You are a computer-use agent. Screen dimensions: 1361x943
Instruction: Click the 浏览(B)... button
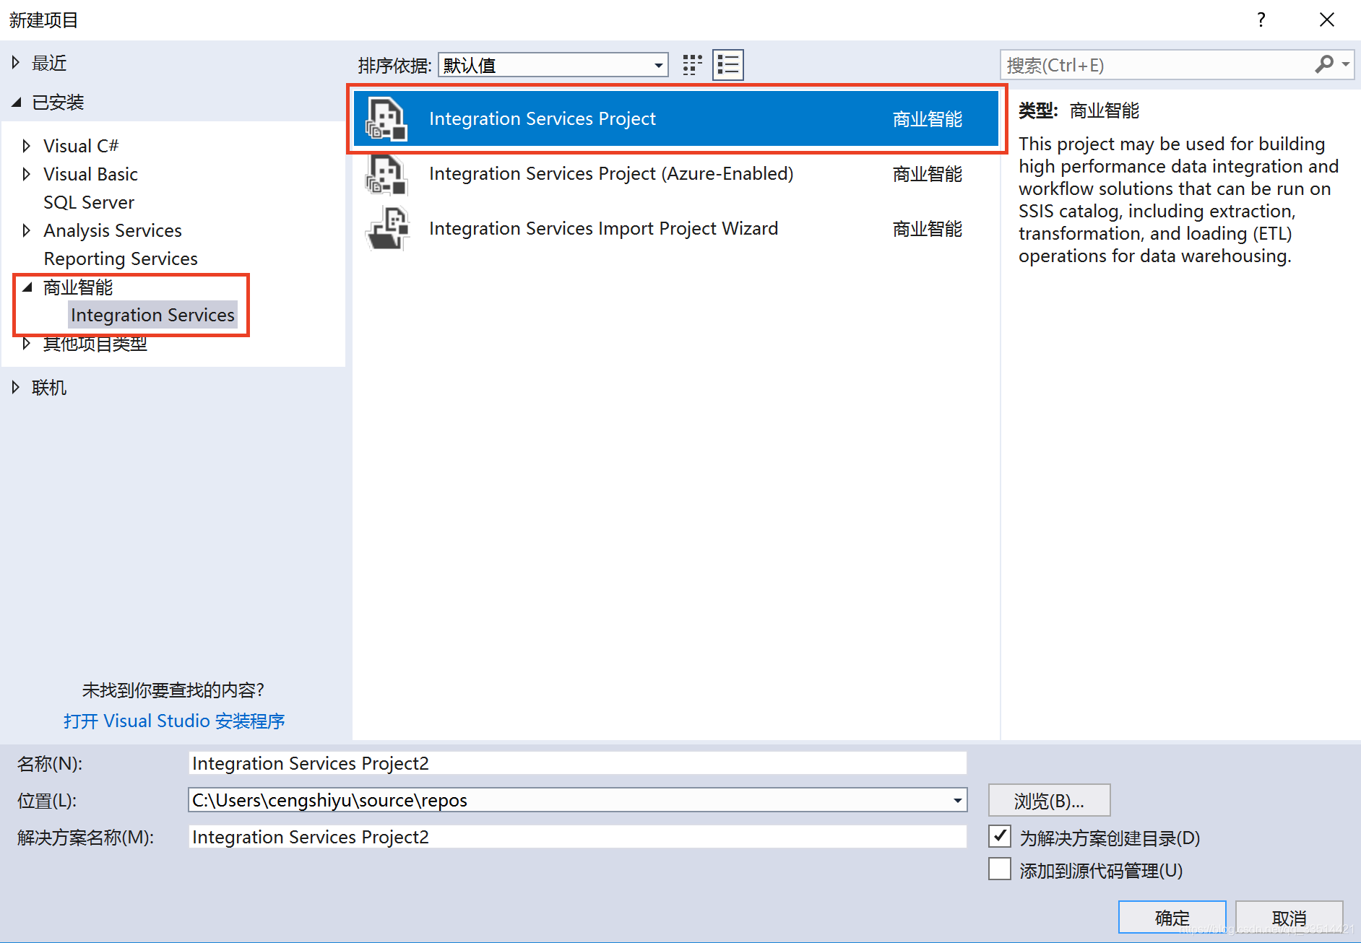click(1049, 801)
